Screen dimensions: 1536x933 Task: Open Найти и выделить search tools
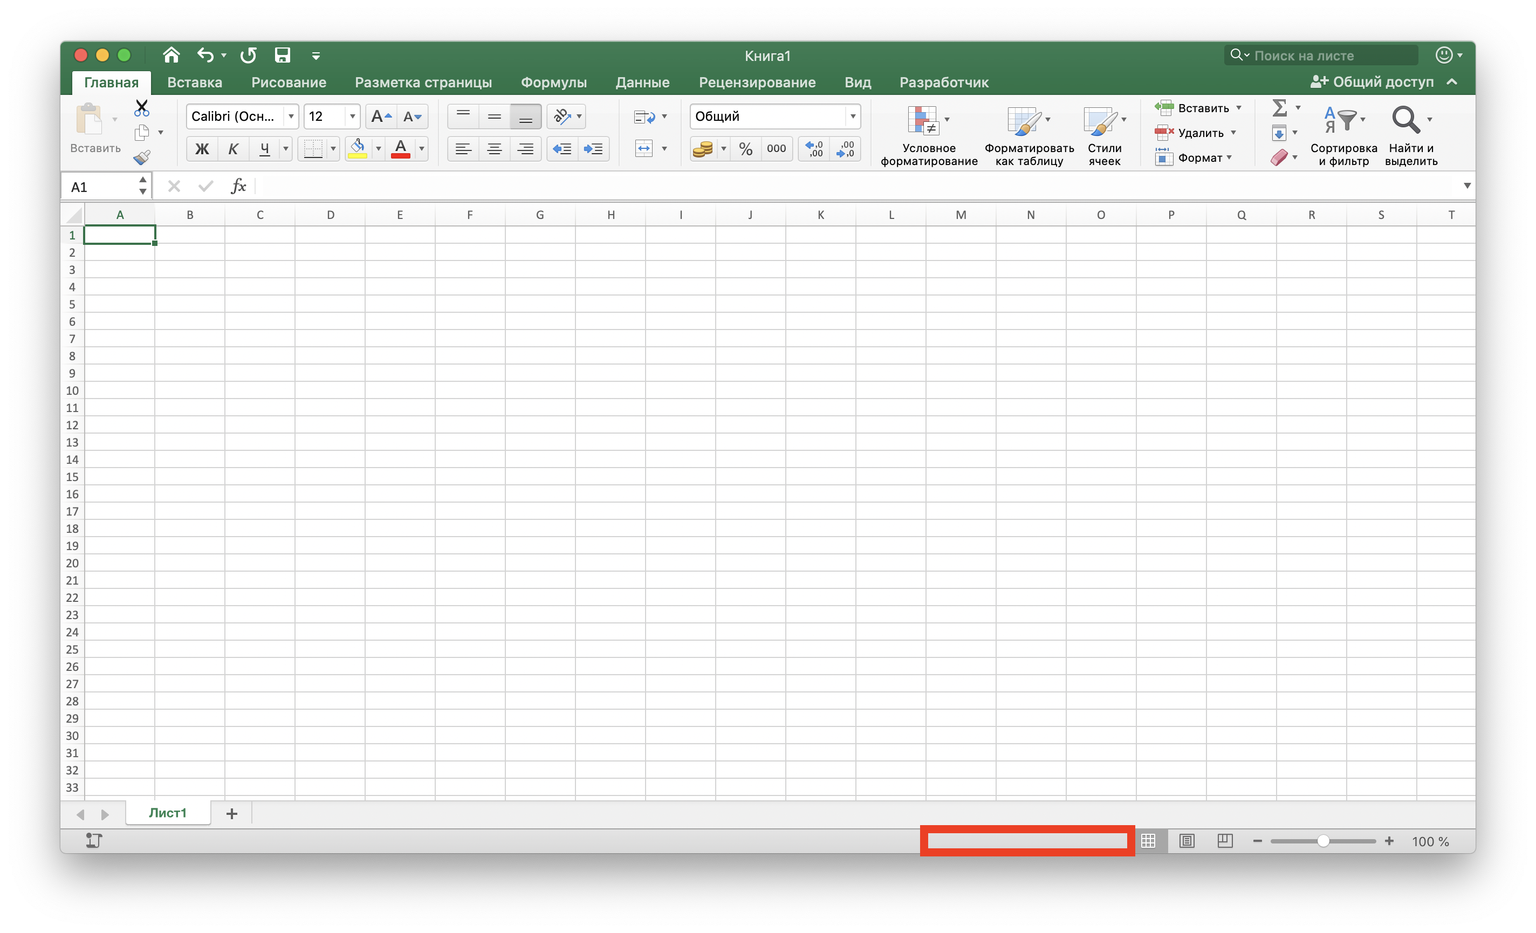pyautogui.click(x=1411, y=135)
